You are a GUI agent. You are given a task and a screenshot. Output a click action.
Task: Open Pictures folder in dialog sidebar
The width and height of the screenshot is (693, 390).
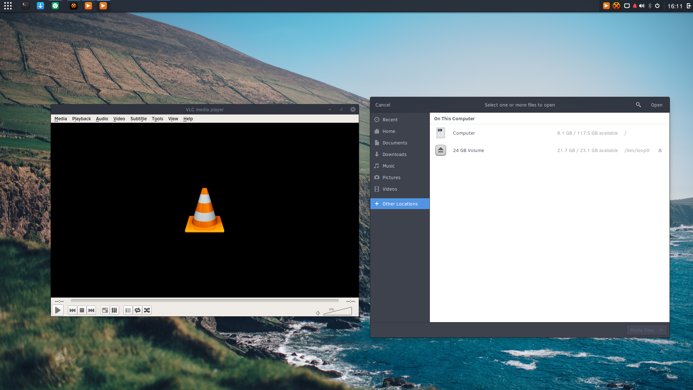pyautogui.click(x=400, y=177)
